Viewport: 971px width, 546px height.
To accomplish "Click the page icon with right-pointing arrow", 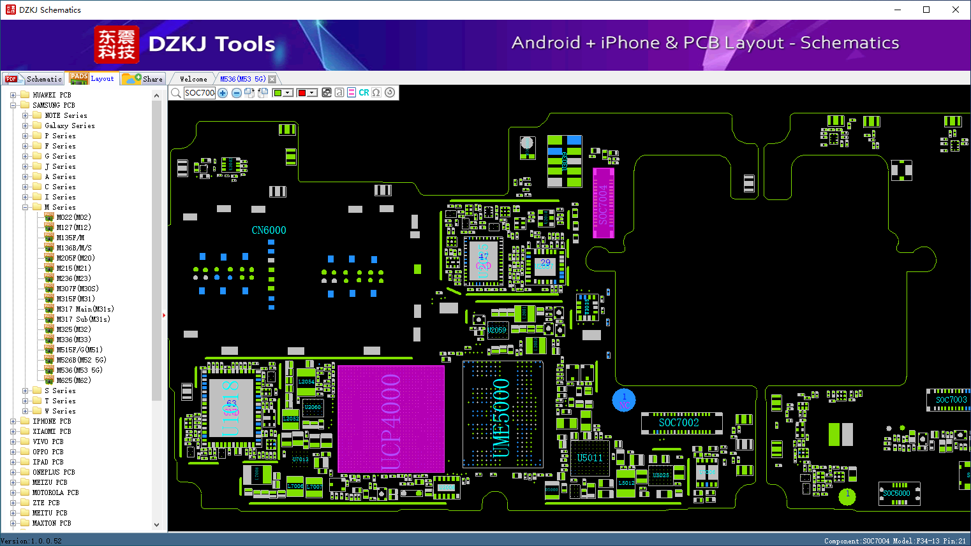I will click(249, 93).
